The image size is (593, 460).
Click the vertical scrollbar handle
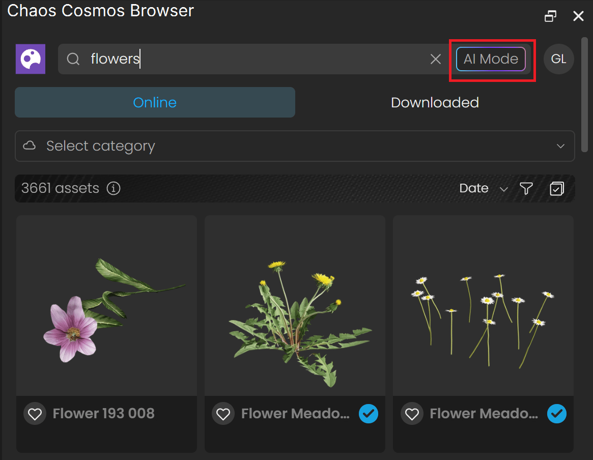click(x=585, y=95)
